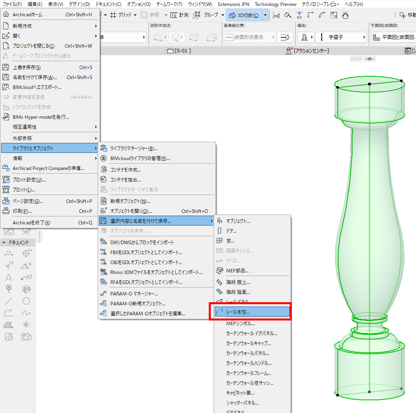
Task: Select the Spline tool icon
Action: (x=26, y=313)
